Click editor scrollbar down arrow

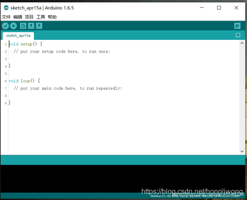pos(242,151)
